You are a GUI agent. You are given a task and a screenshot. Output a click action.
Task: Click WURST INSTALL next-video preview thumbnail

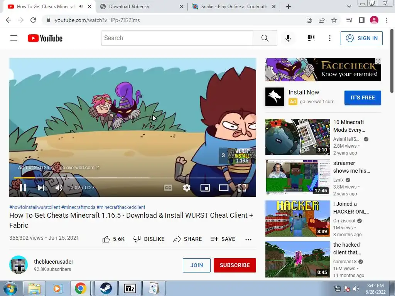point(241,156)
